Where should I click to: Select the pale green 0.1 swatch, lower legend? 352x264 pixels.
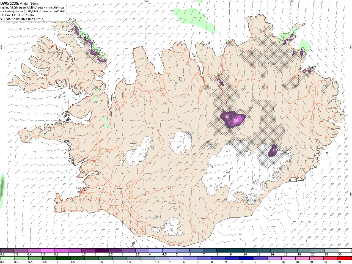click(7, 258)
